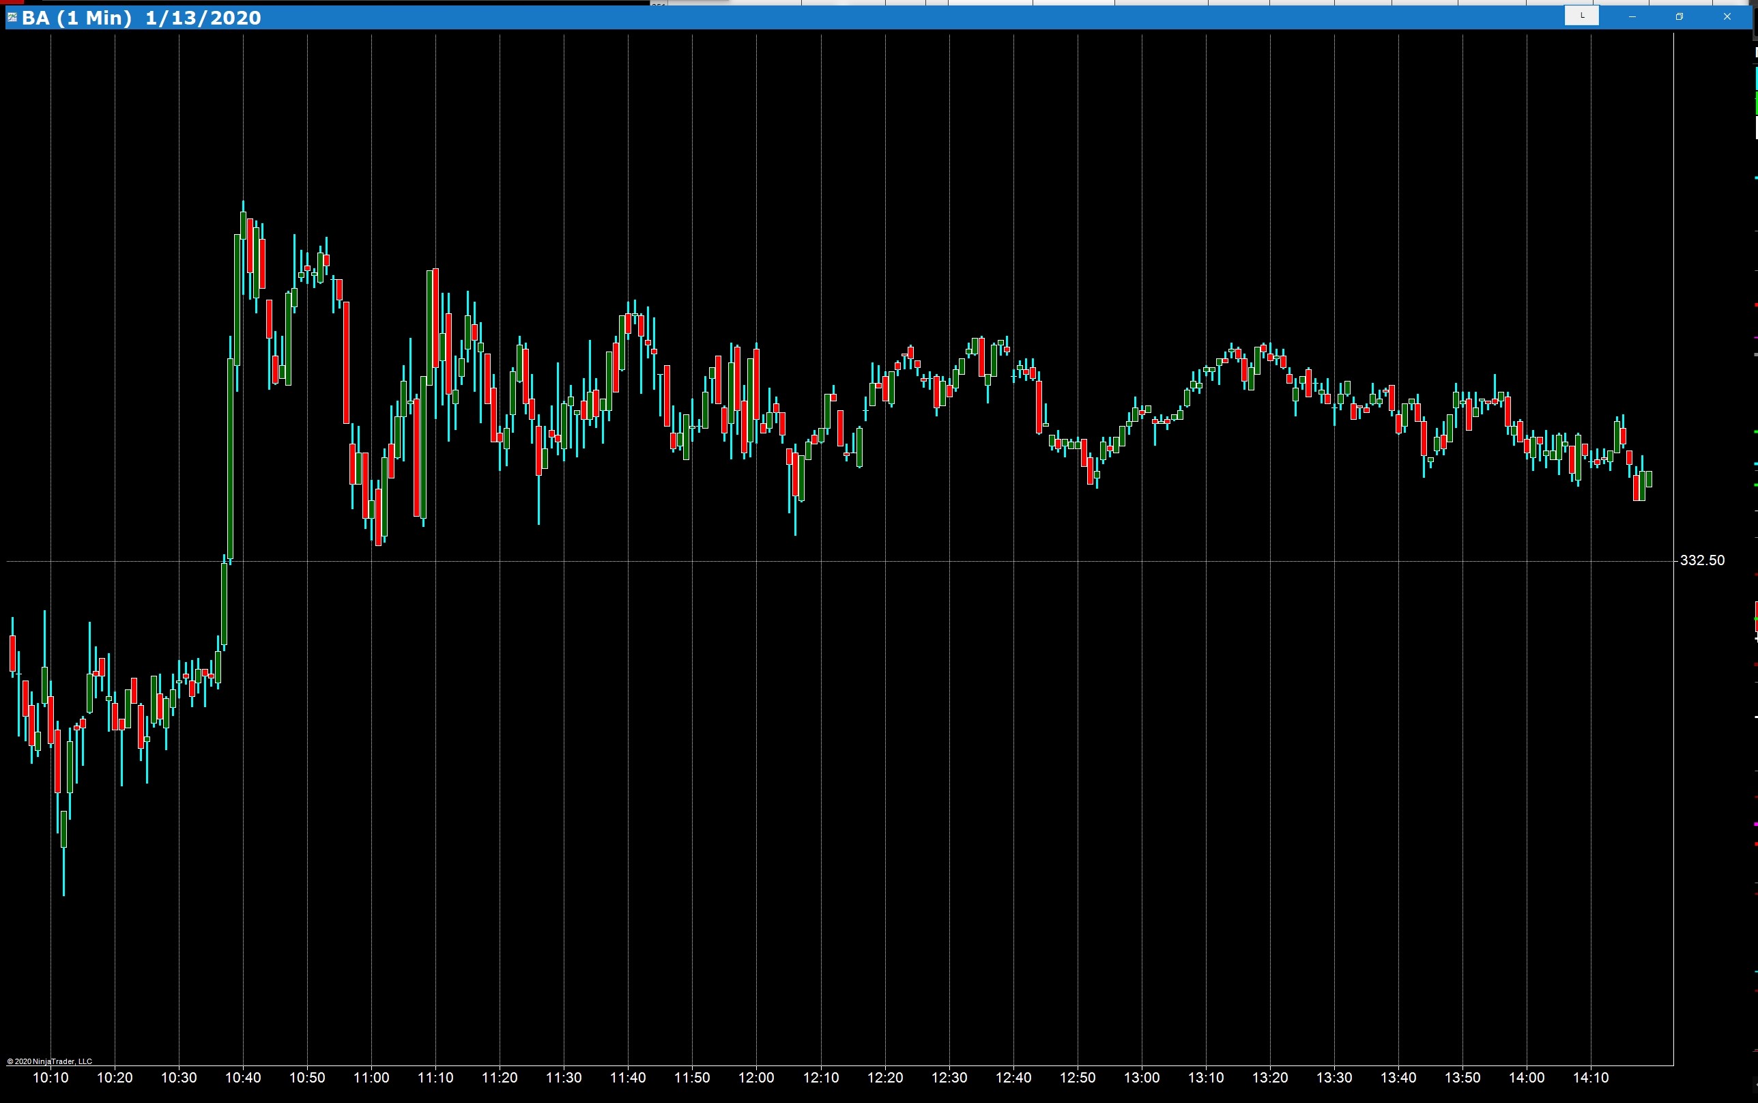Click the 13:50 time axis label
This screenshot has height=1103, width=1758.
pos(1462,1078)
